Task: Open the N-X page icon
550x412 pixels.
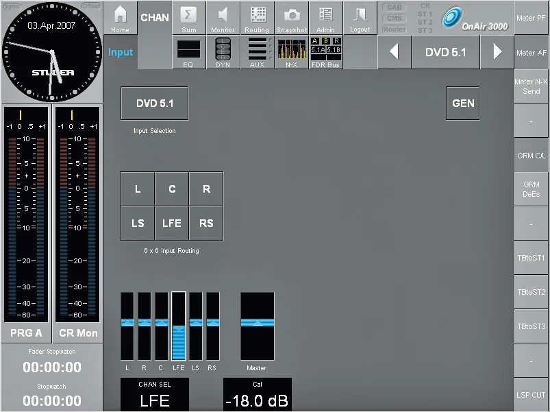Action: click(292, 52)
